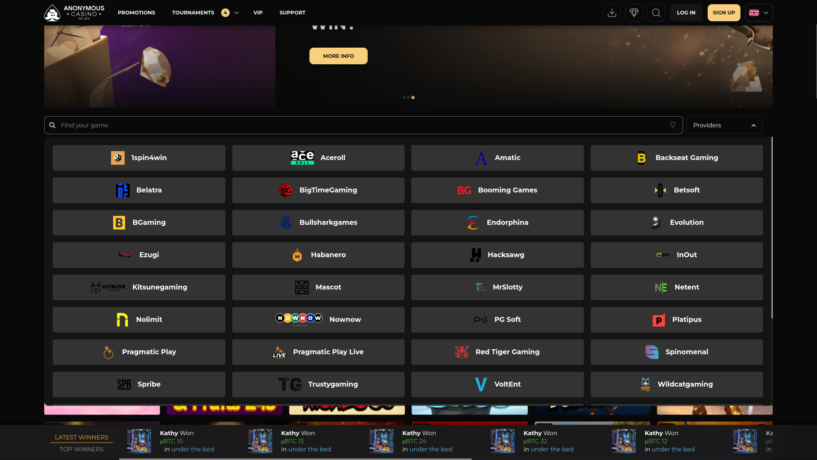Choose the Evolution provider
Image resolution: width=817 pixels, height=460 pixels.
coord(677,223)
